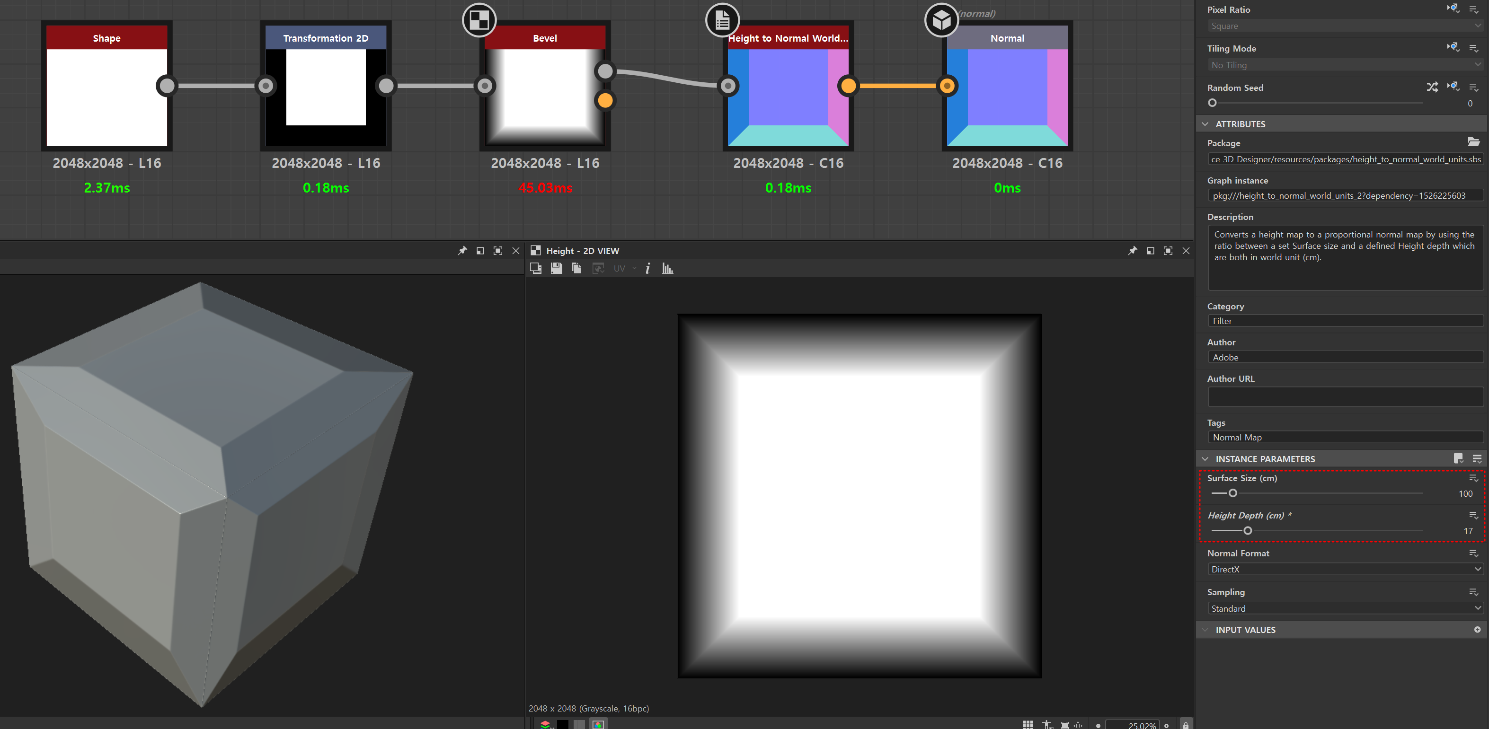
Task: Open the Normal Format dropdown
Action: pyautogui.click(x=1345, y=569)
